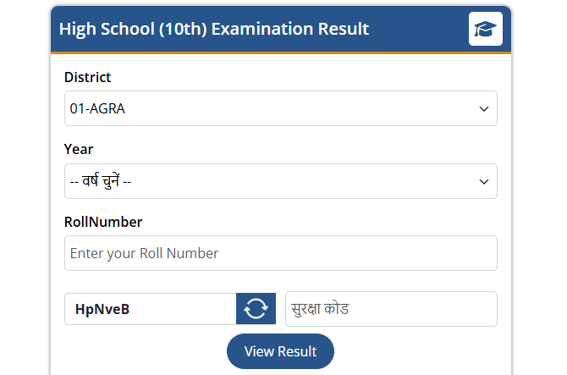This screenshot has width=567, height=375.
Task: Click the District field label
Action: [87, 78]
